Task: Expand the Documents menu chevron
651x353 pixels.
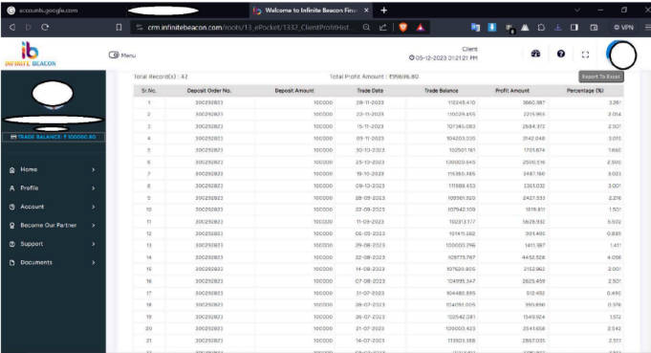Action: 94,262
